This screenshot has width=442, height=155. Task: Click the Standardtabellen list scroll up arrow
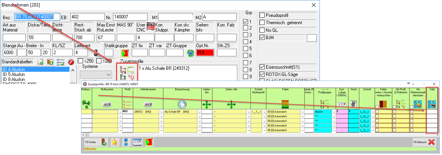pos(73,70)
